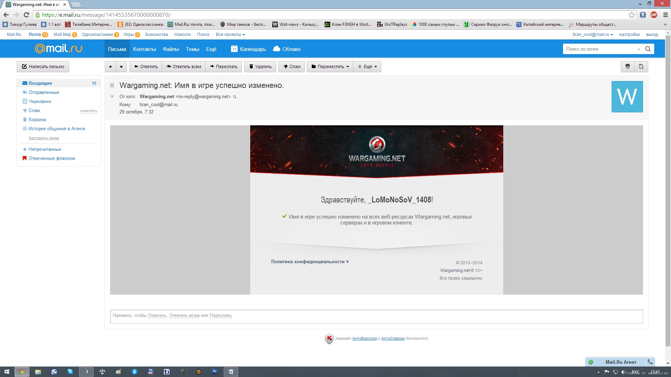The height and width of the screenshot is (377, 671).
Task: Open Chrome menu hamburger icon
Action: pyautogui.click(x=665, y=15)
